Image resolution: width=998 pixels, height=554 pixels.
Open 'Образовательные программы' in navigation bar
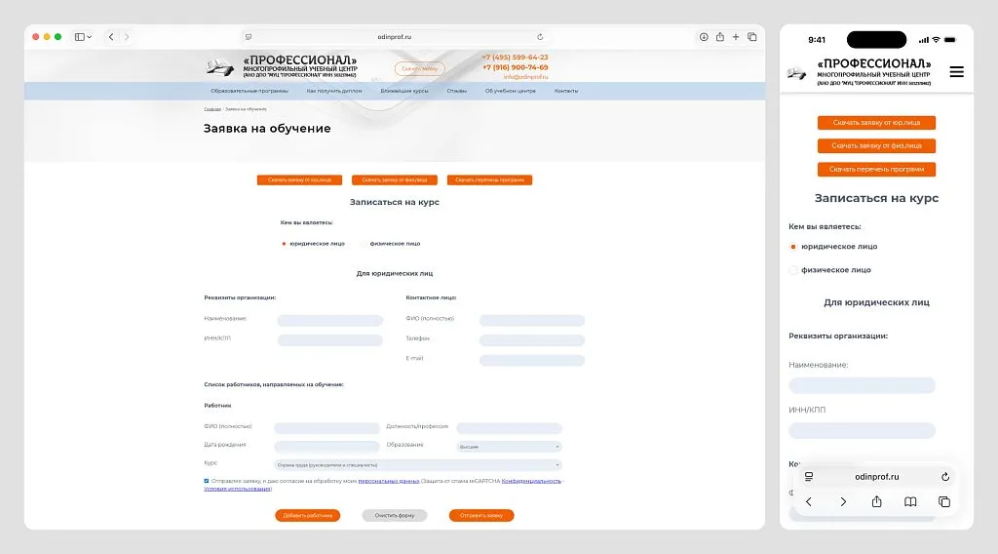click(x=249, y=91)
